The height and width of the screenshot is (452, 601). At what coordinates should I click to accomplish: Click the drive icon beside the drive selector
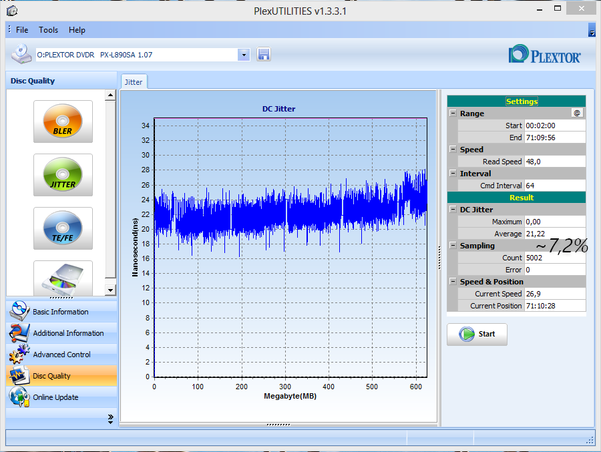[21, 54]
